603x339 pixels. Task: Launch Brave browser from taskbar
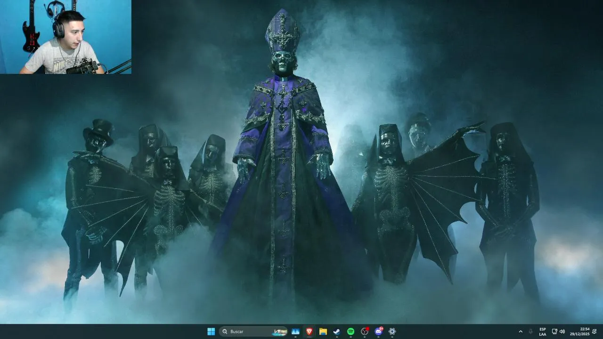coord(310,331)
